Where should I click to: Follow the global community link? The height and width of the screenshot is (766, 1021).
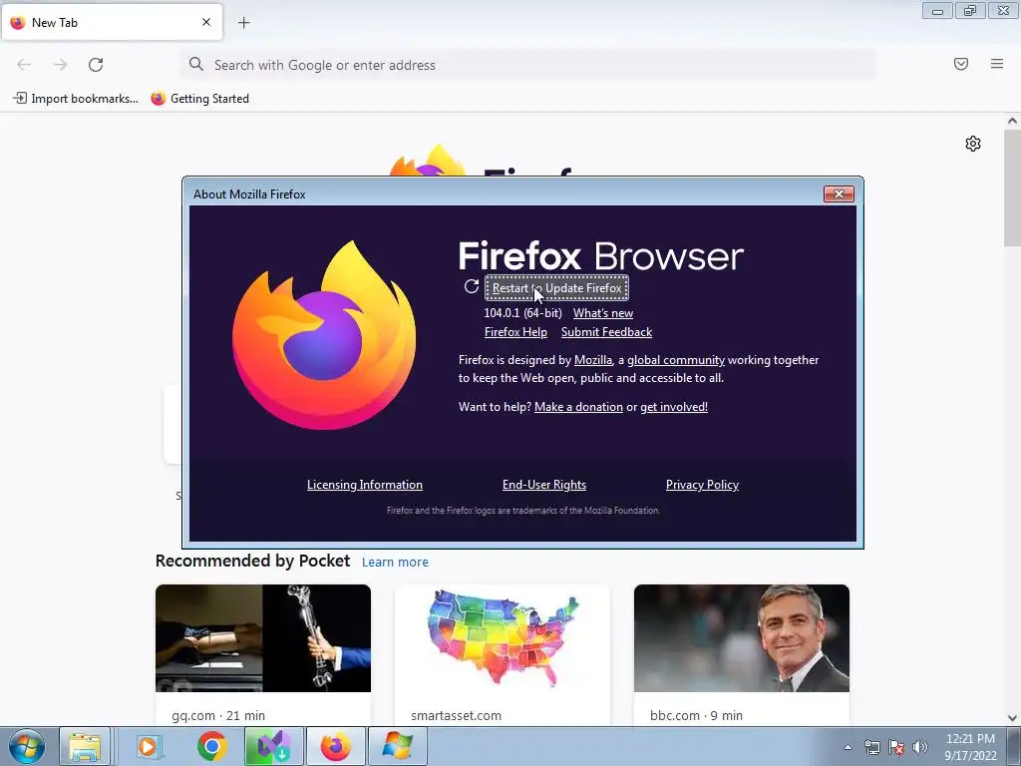click(x=676, y=360)
